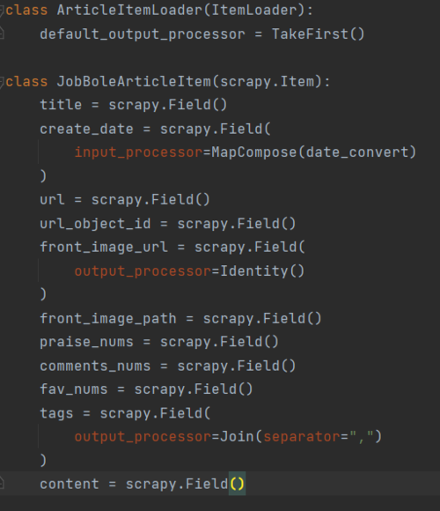Viewport: 440px width, 511px height.
Task: Click the separator keyword in Join call
Action: click(302, 437)
